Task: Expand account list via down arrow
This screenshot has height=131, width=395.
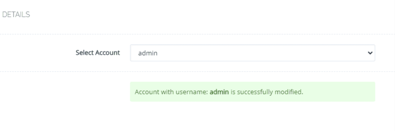Action: point(370,53)
